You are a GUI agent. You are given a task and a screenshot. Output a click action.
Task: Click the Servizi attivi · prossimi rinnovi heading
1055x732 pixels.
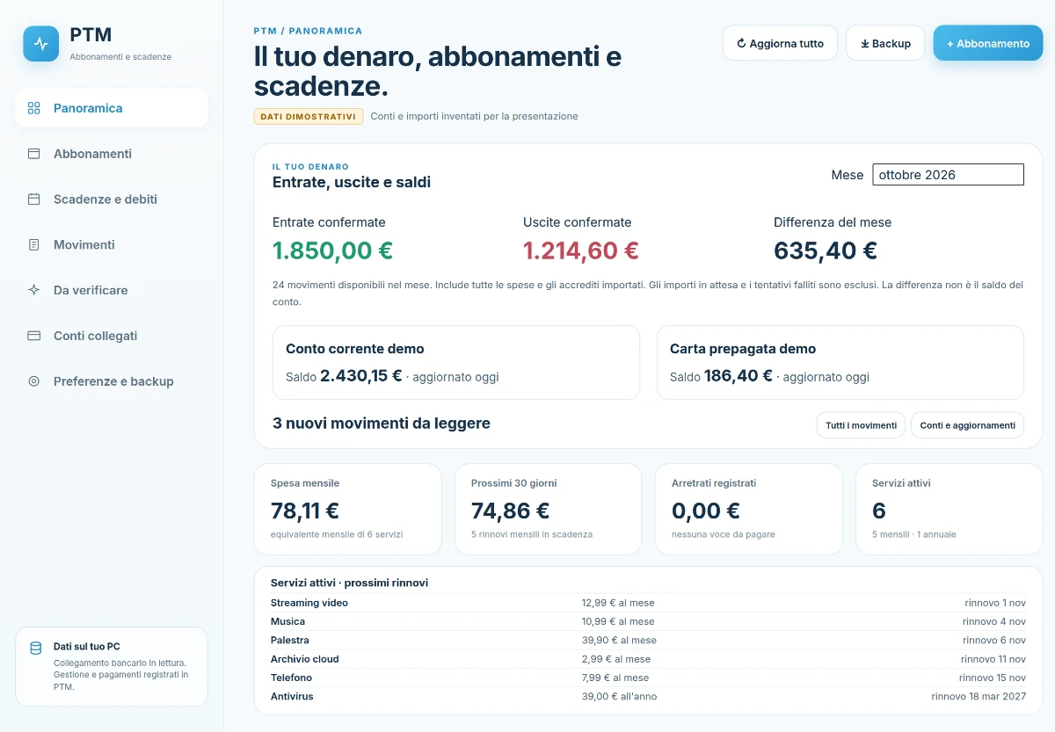(350, 583)
